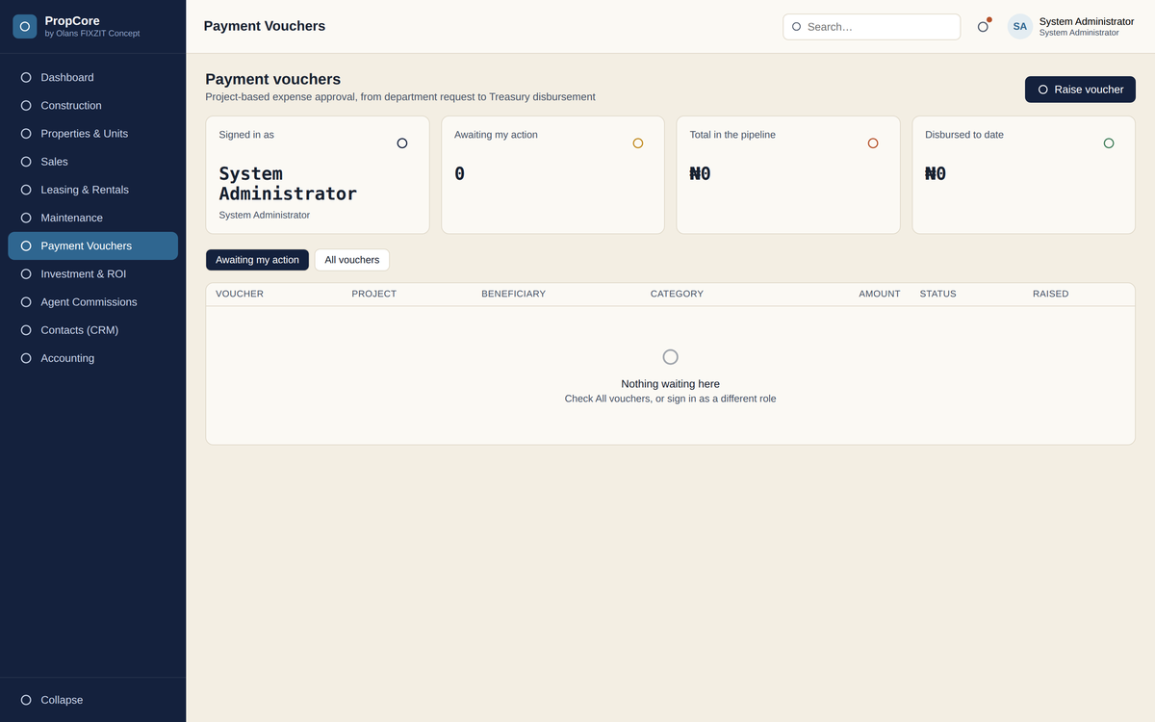This screenshot has width=1155, height=722.
Task: Click the Properties & Units sidebar icon
Action: point(26,134)
